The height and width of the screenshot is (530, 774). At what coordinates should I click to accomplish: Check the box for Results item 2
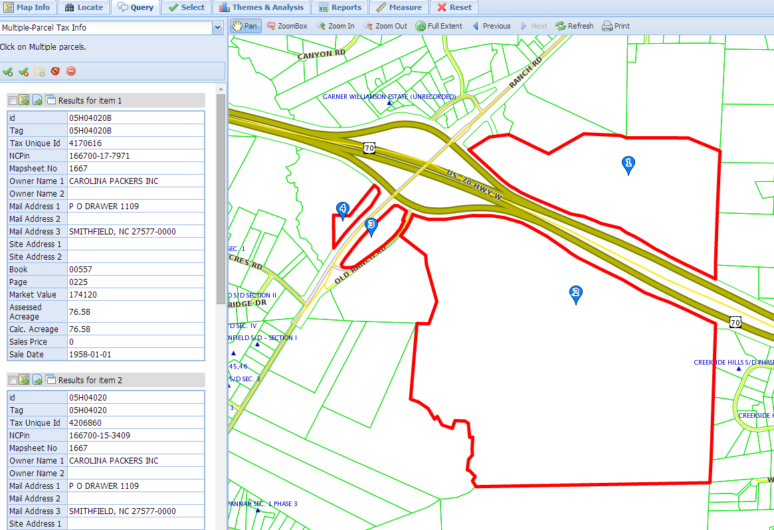12,381
